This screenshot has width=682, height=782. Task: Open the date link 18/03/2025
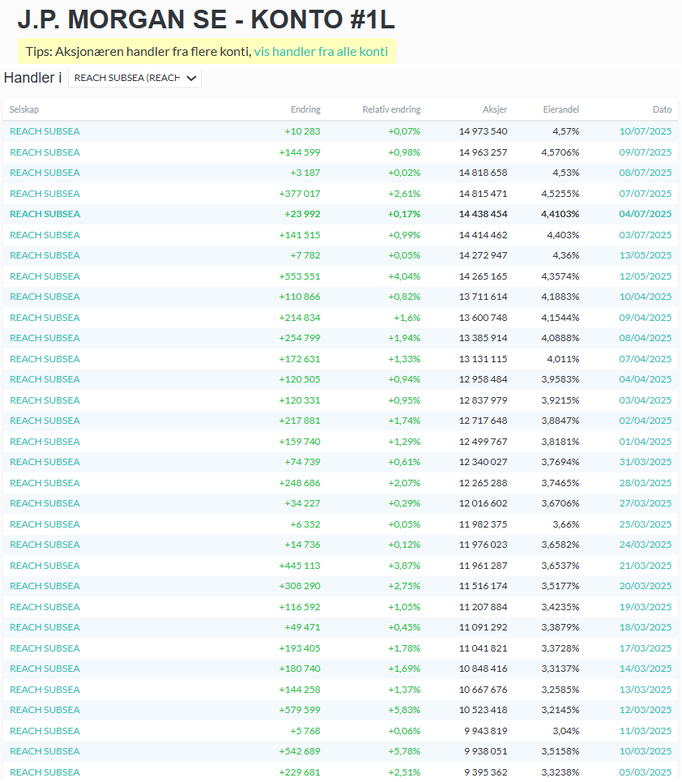coord(645,627)
